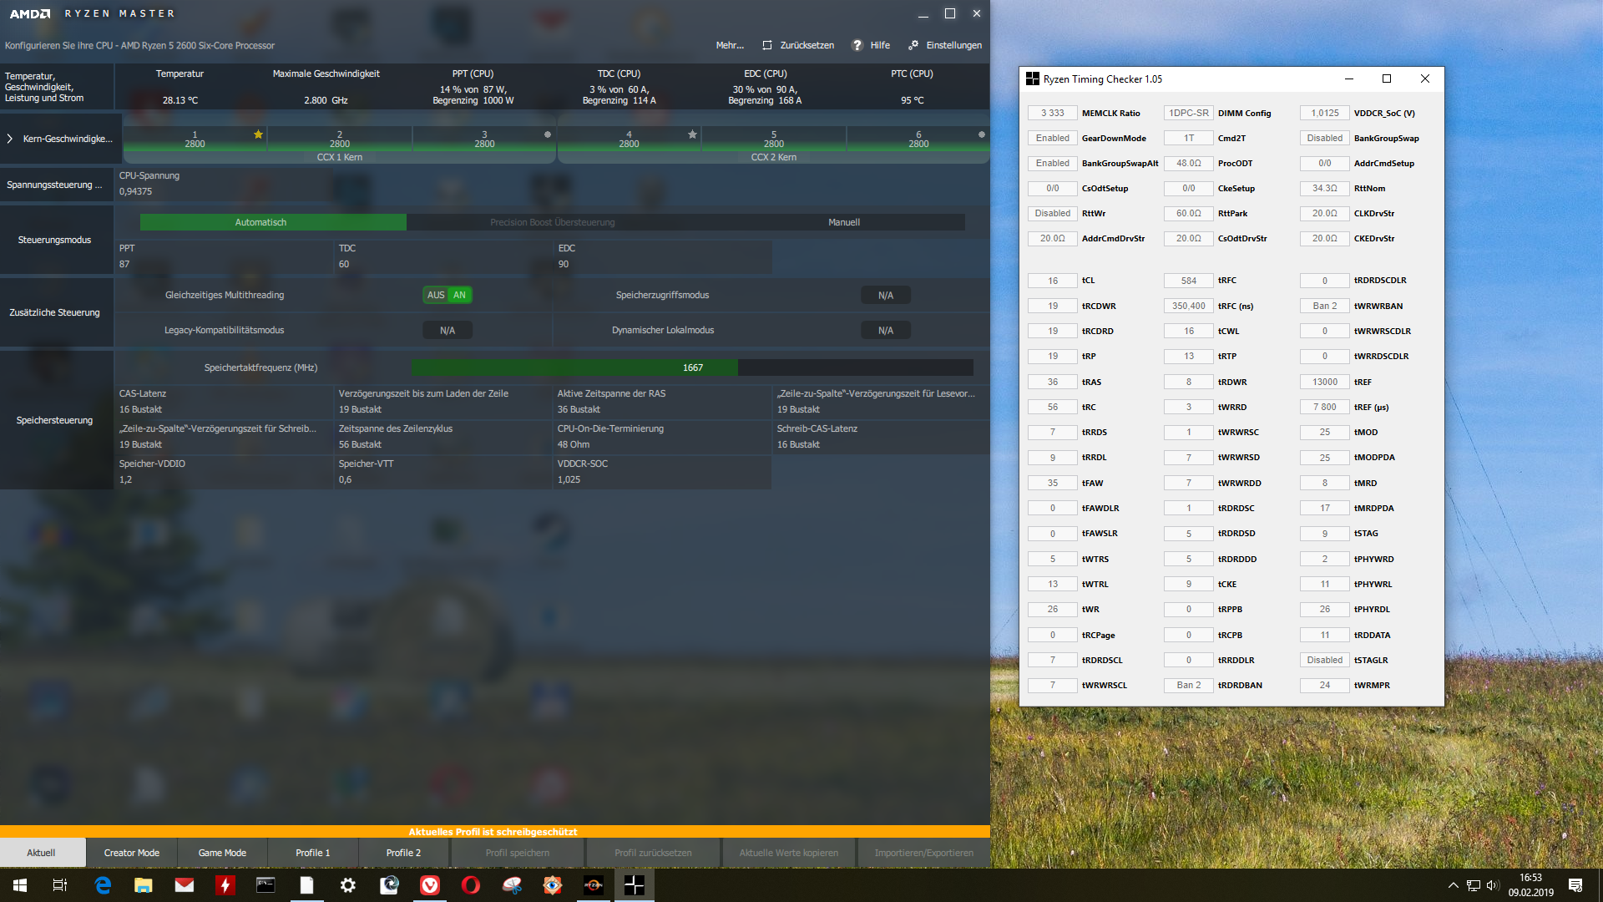This screenshot has width=1603, height=902.
Task: Switch to Creator Mode tab
Action: pyautogui.click(x=131, y=853)
